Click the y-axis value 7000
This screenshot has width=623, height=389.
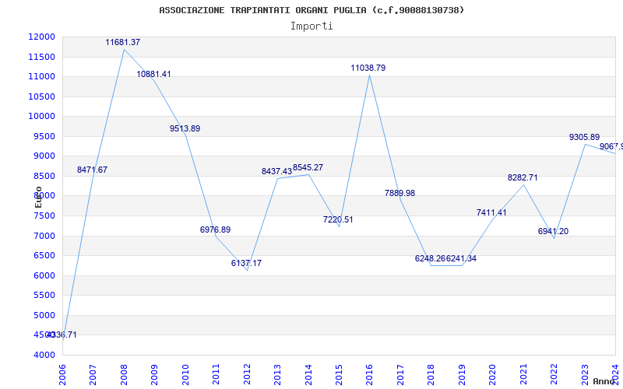[x=44, y=237]
